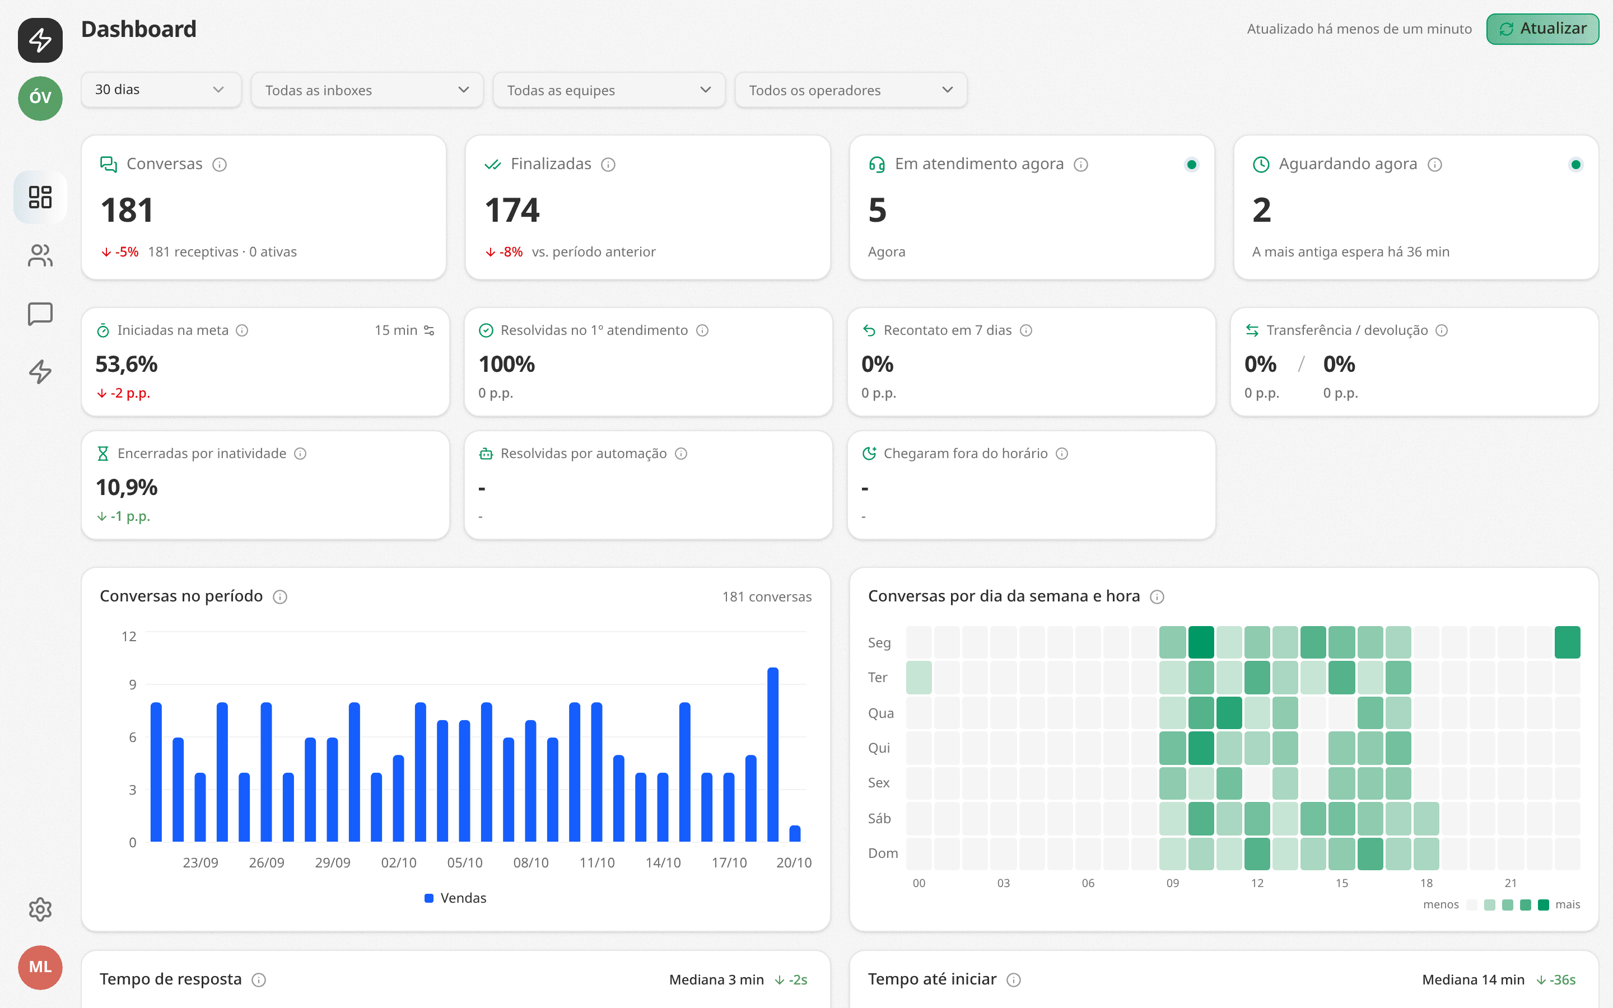Show info for Conversas no período chart
This screenshot has height=1008, width=1613.
click(280, 598)
